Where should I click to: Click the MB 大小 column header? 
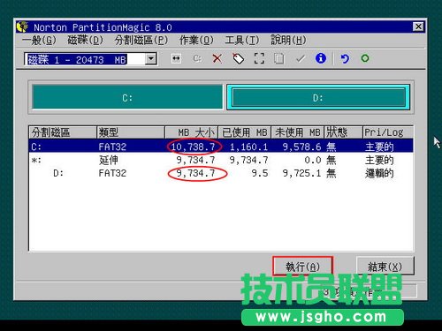[x=192, y=132]
